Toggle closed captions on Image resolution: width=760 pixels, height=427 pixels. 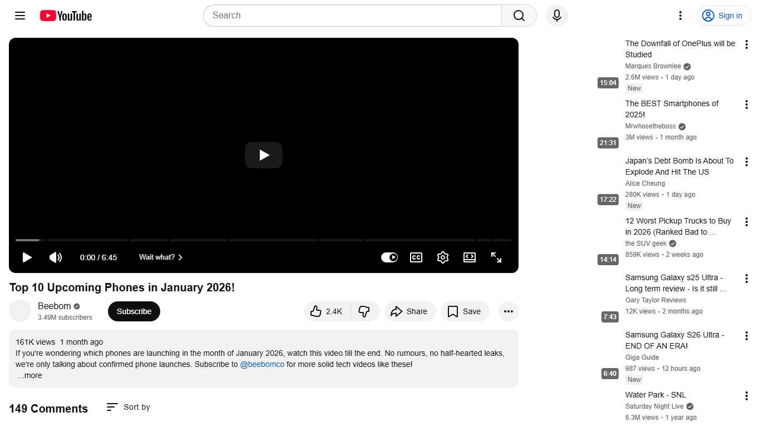click(416, 257)
